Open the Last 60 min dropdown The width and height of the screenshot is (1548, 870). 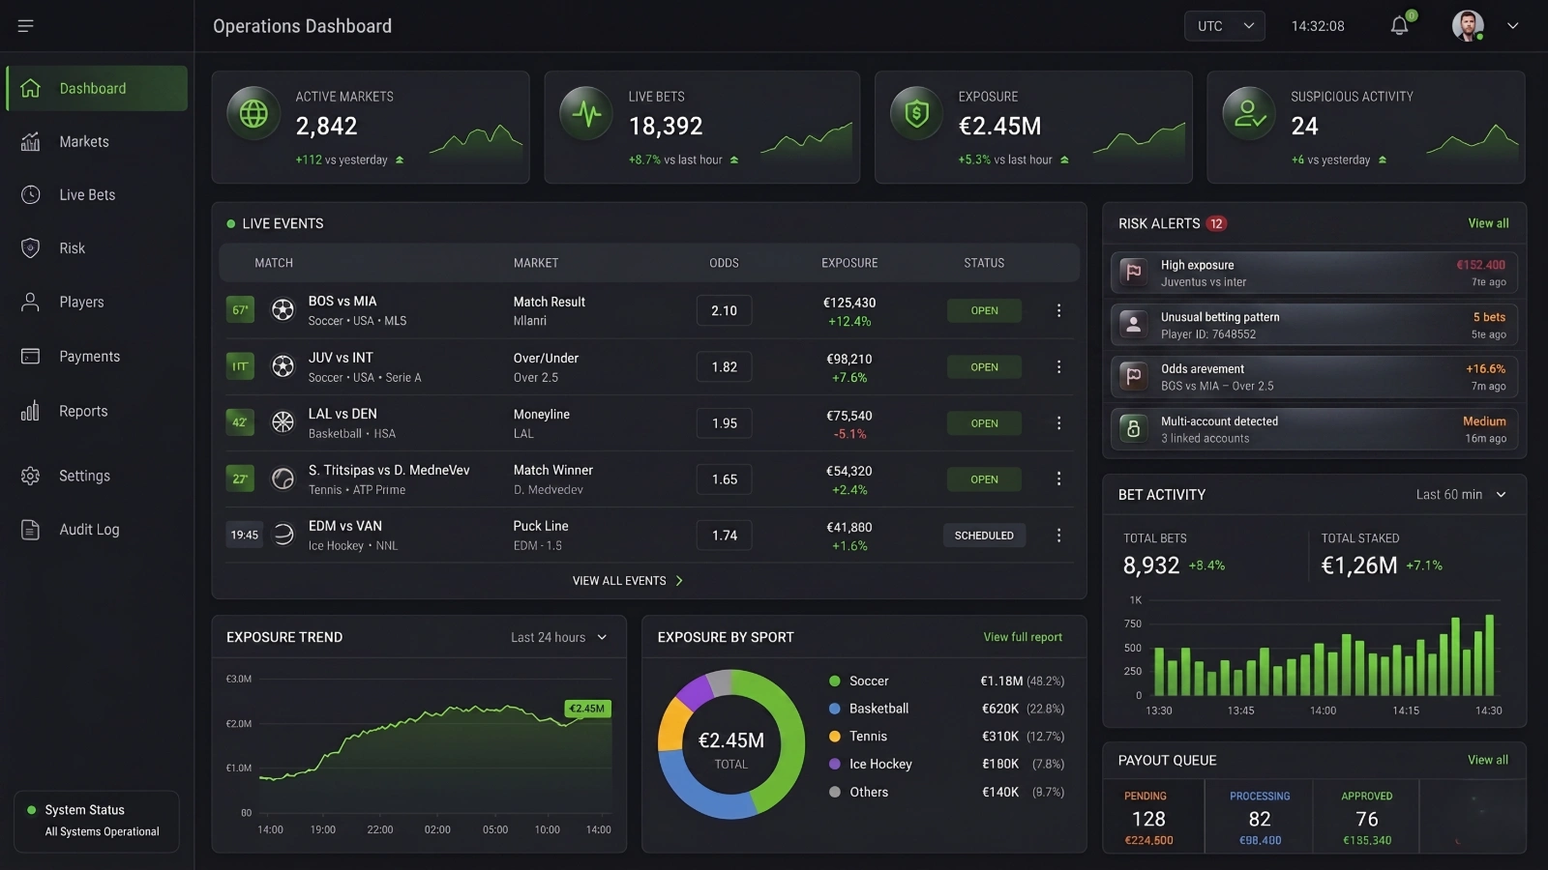coord(1461,494)
